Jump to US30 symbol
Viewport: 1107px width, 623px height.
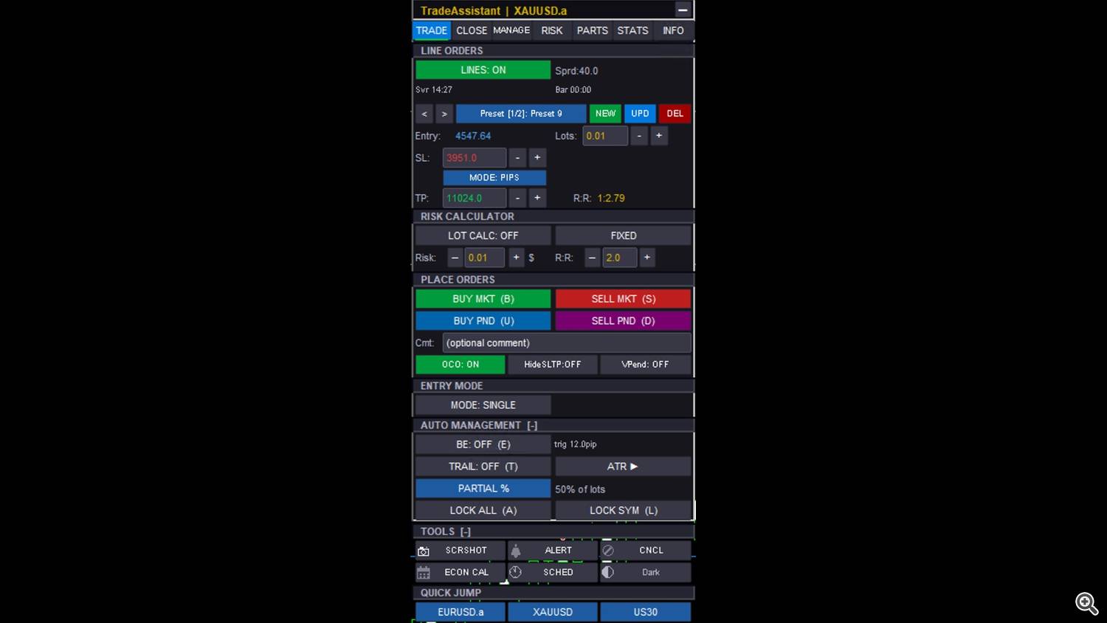tap(645, 612)
